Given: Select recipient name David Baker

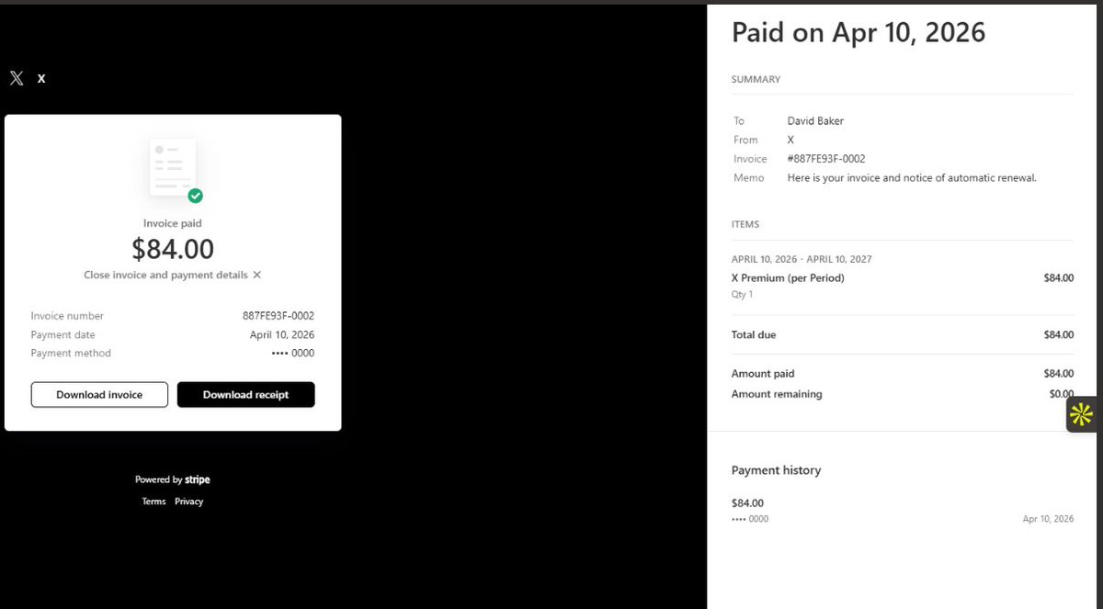Looking at the screenshot, I should 815,121.
